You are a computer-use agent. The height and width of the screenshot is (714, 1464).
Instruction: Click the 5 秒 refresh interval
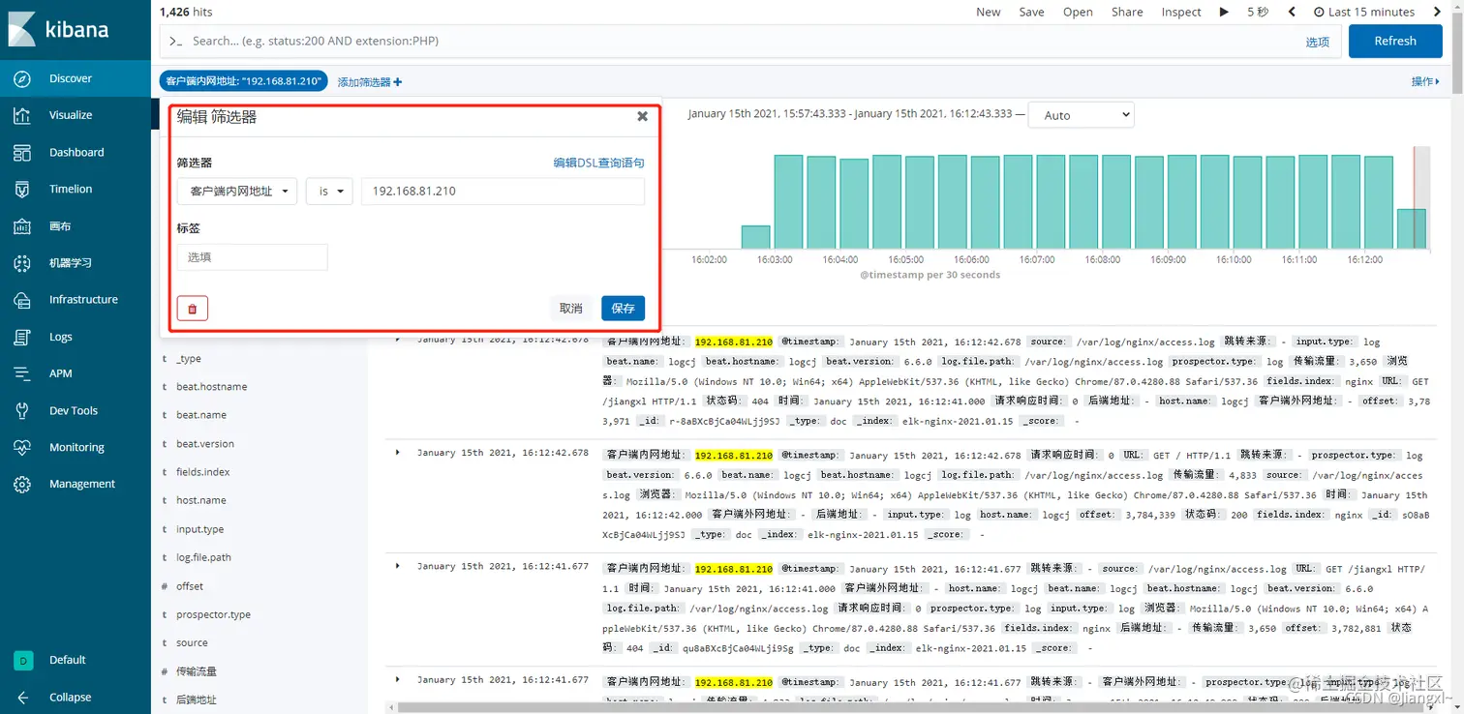click(1258, 12)
